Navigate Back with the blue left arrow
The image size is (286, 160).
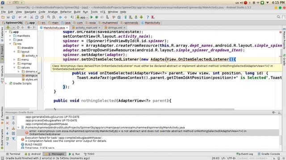click(60, 17)
